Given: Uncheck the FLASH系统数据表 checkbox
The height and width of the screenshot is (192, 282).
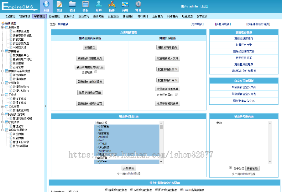Looking at the screenshot, I should [181, 189].
